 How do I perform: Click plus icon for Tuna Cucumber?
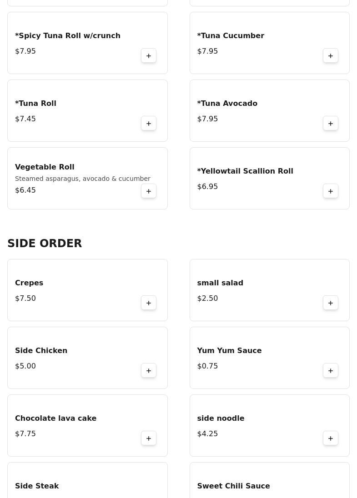click(331, 56)
